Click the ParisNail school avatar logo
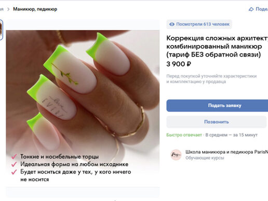 click(176, 155)
